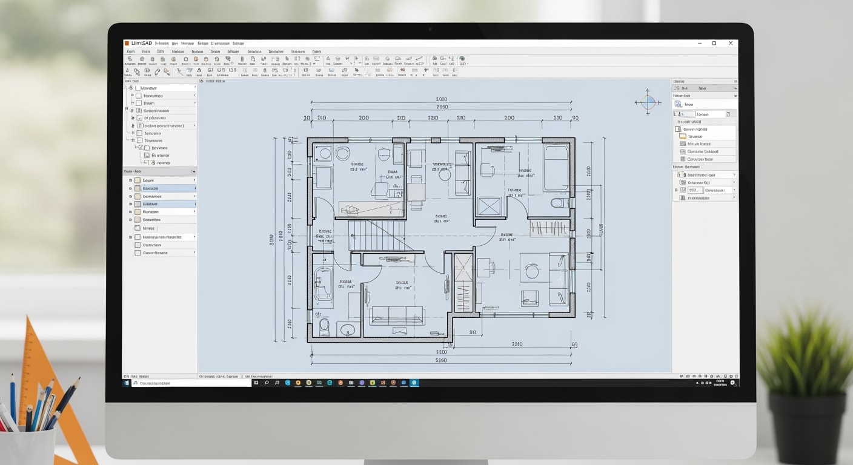Image resolution: width=853 pixels, height=465 pixels.
Task: Select the navigation compass above the floor plan
Action: point(648,102)
